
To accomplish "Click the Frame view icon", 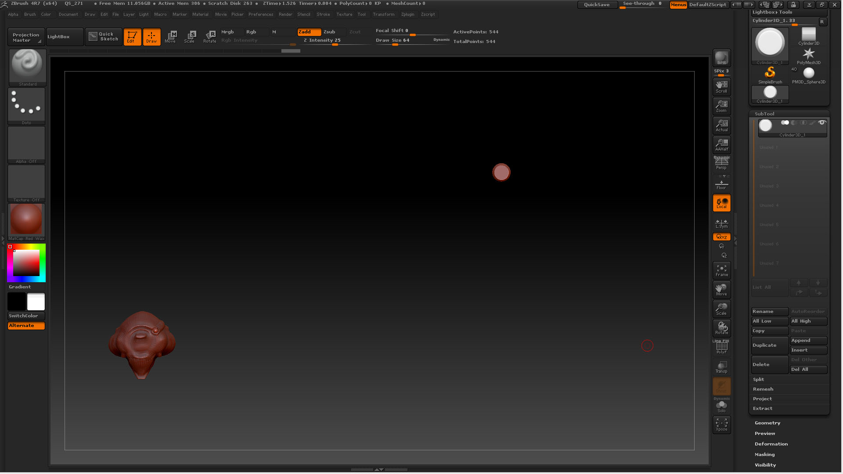I will point(721,270).
